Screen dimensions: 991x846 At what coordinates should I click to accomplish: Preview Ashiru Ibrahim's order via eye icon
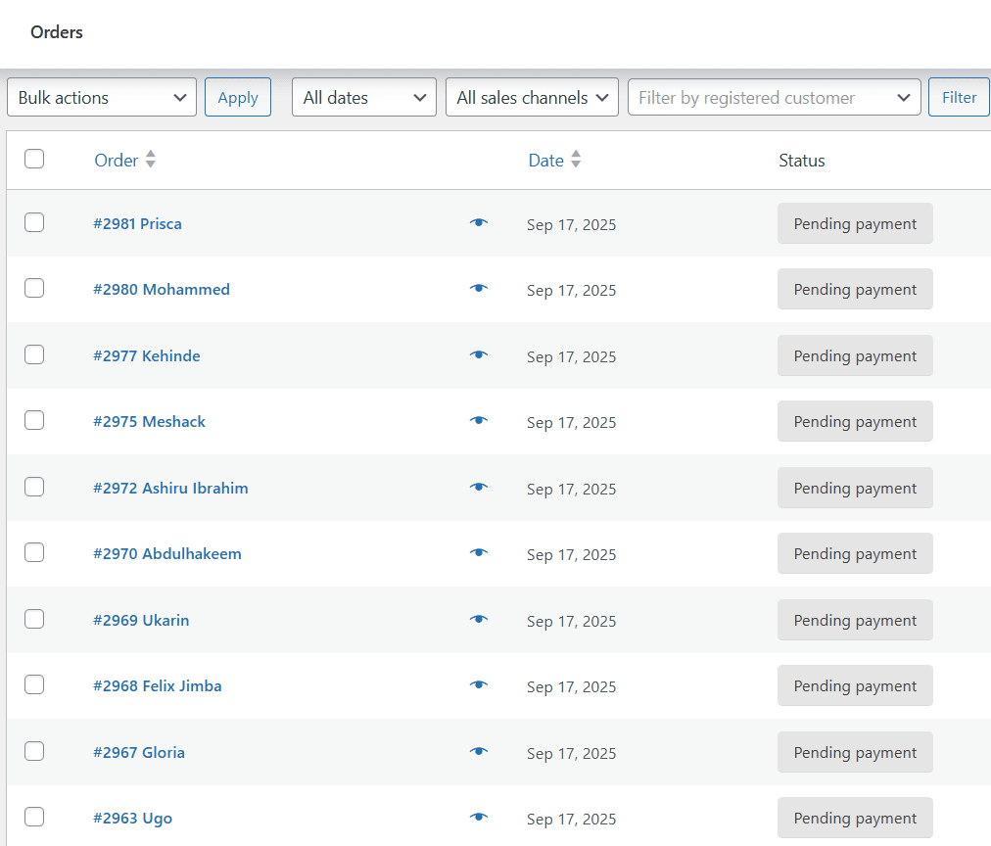coord(478,488)
